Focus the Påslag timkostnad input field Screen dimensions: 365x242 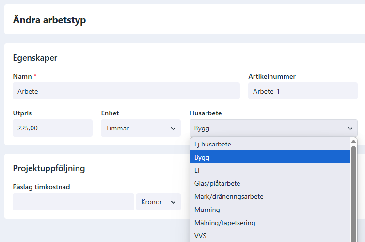point(73,202)
